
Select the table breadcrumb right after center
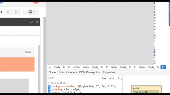(86, 67)
